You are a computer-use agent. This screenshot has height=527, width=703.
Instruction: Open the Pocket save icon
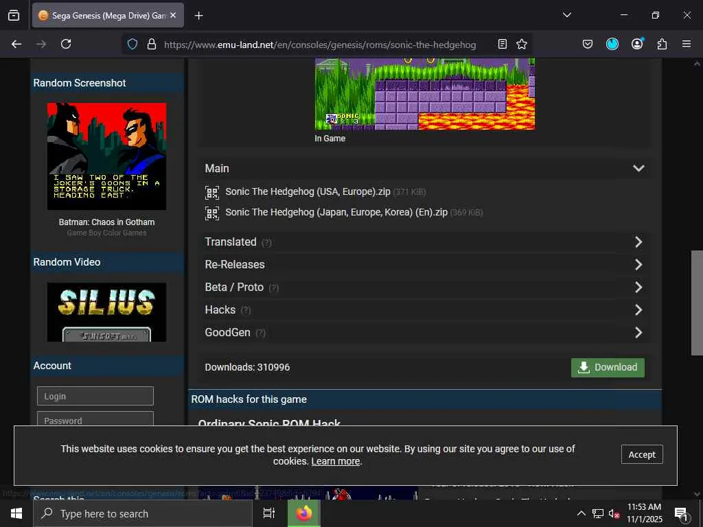[x=588, y=44]
